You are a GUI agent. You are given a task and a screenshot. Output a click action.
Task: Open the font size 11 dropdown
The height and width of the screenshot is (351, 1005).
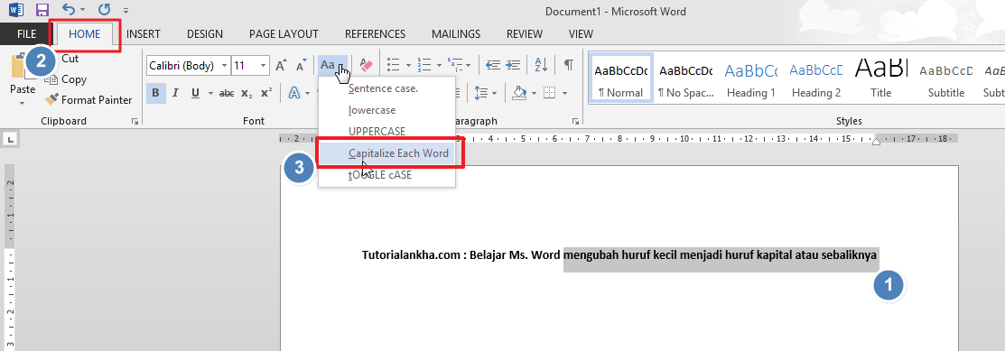[x=263, y=65]
